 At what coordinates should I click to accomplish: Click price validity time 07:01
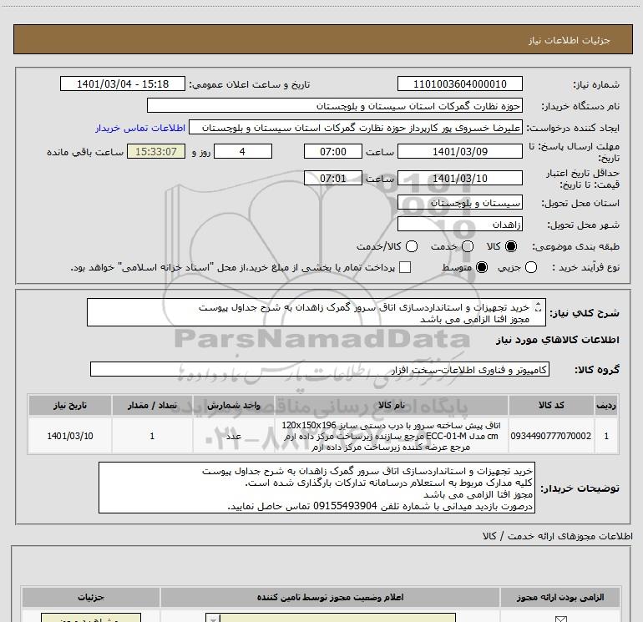(333, 178)
